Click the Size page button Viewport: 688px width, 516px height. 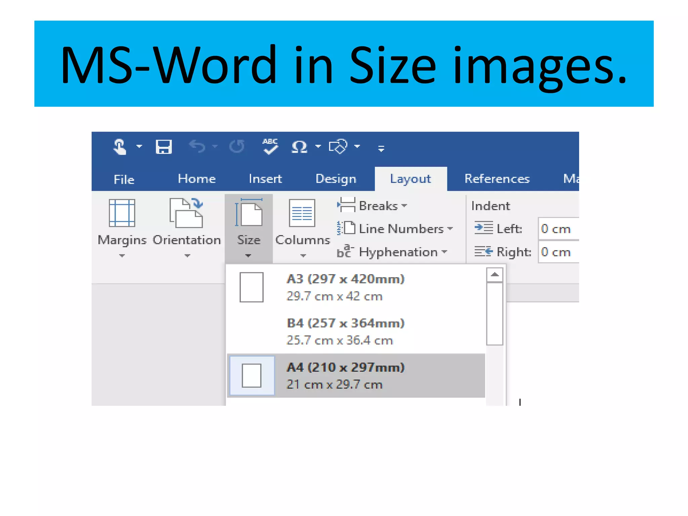[x=249, y=228]
